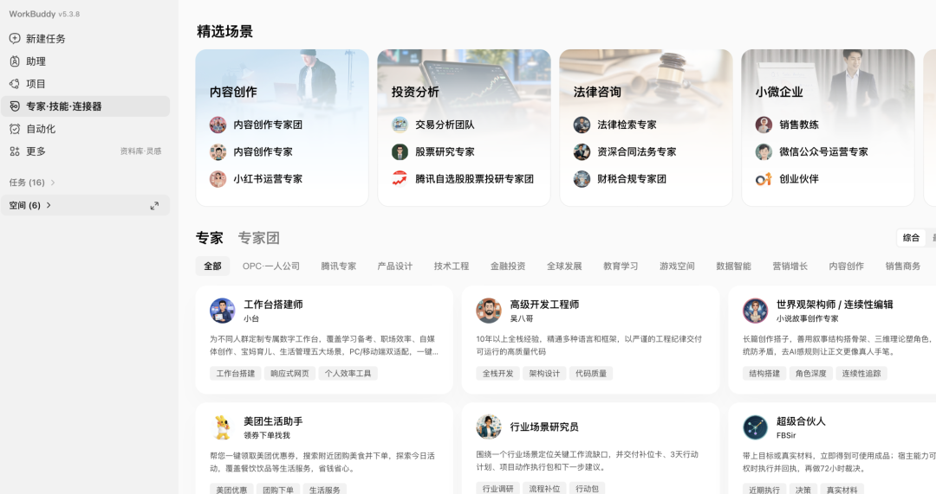Click the 内容创作专家 avatar
The height and width of the screenshot is (494, 936).
point(218,152)
